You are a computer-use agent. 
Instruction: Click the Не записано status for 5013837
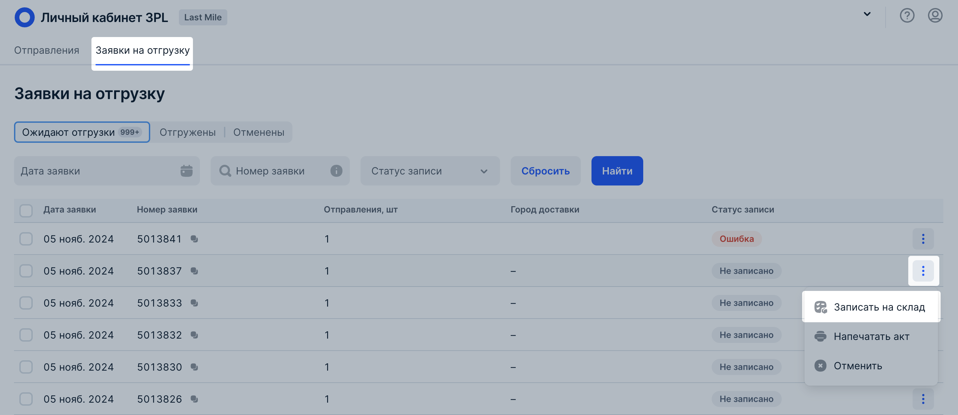[x=746, y=271]
